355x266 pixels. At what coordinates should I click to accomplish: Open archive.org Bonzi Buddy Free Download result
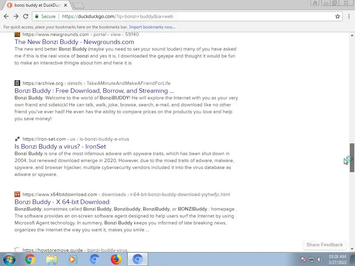click(94, 91)
